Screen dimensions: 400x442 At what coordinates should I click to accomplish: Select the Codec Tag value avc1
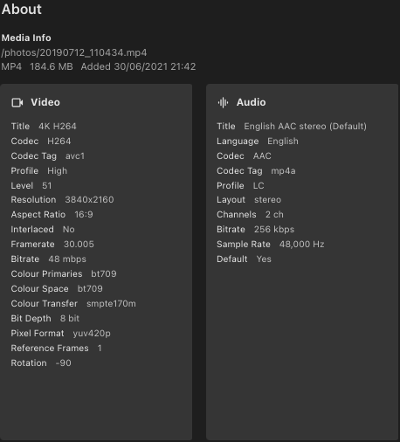click(75, 156)
